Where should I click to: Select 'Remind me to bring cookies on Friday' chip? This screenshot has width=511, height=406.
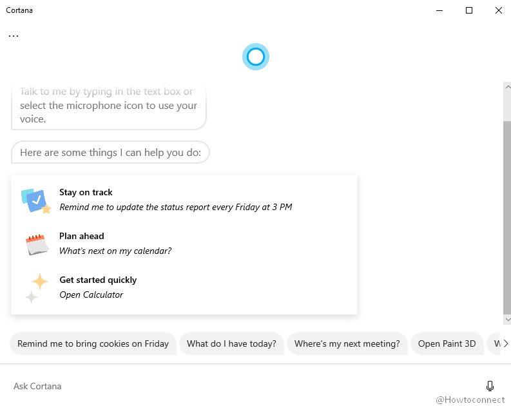click(93, 343)
